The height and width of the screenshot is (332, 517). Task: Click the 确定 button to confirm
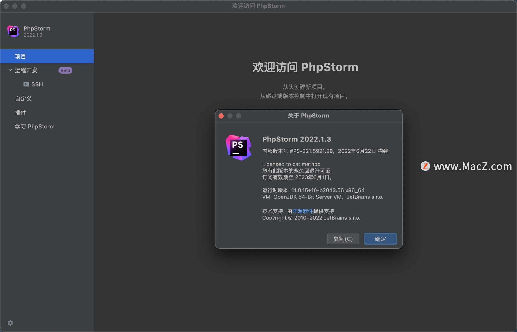pos(380,239)
